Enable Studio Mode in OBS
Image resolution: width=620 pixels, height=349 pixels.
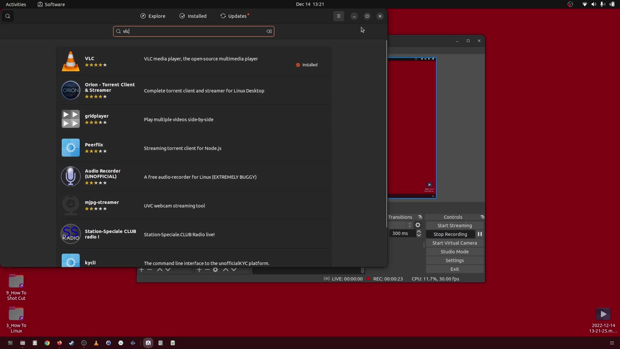coord(454,252)
